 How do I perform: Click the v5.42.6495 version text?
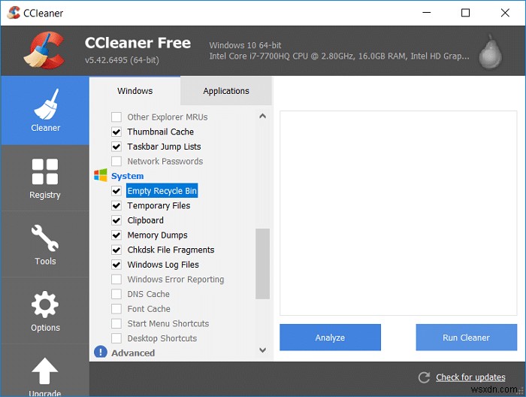click(122, 60)
